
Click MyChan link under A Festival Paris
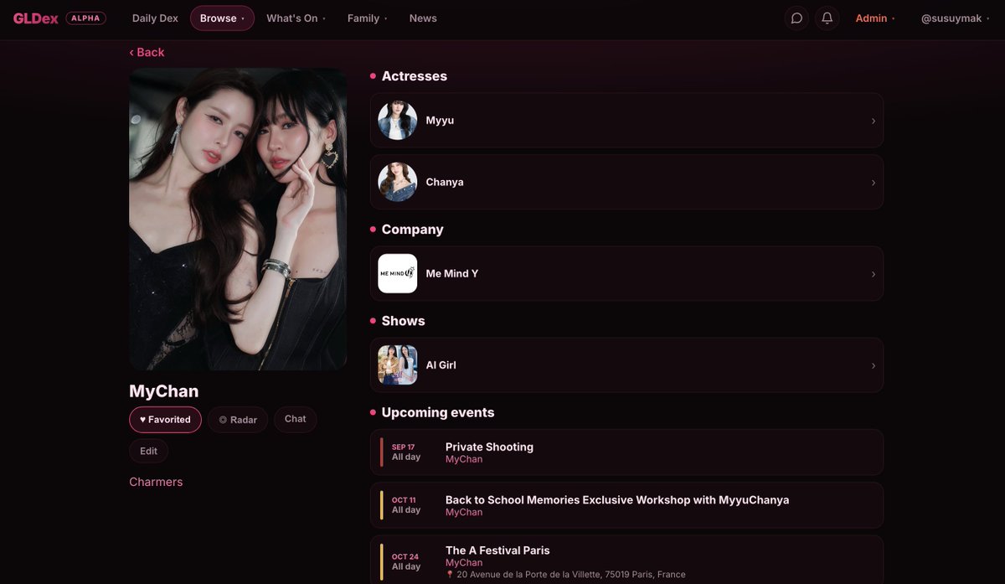pyautogui.click(x=464, y=563)
